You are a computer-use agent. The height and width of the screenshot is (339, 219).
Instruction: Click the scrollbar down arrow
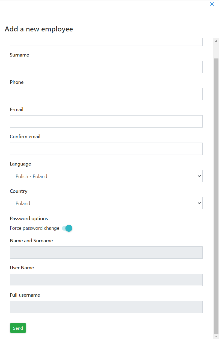[216, 336]
